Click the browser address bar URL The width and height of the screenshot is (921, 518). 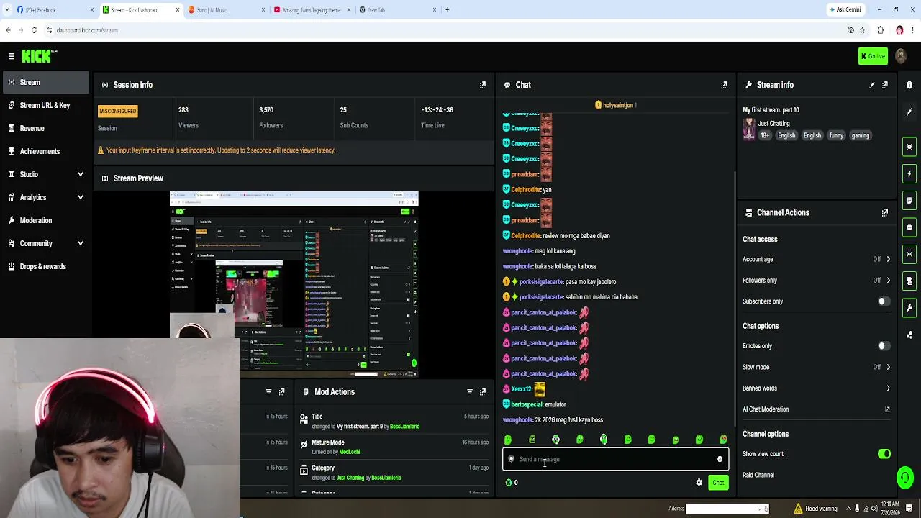click(87, 30)
